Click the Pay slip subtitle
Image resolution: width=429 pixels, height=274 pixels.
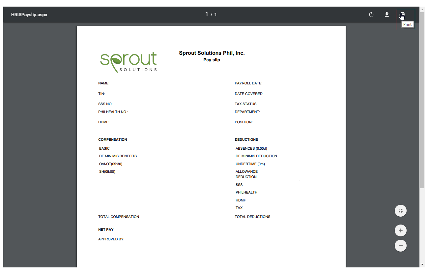(212, 60)
